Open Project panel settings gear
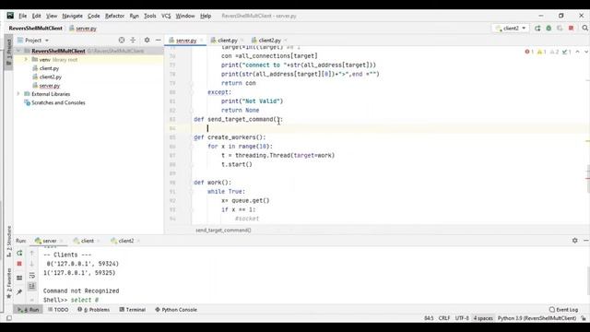The image size is (590, 332). pyautogui.click(x=147, y=40)
